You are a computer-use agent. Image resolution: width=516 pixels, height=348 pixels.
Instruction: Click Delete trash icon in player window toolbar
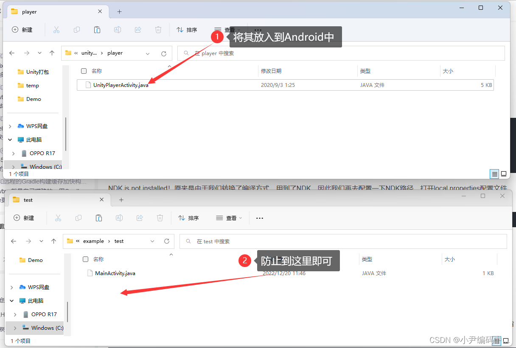(x=158, y=30)
